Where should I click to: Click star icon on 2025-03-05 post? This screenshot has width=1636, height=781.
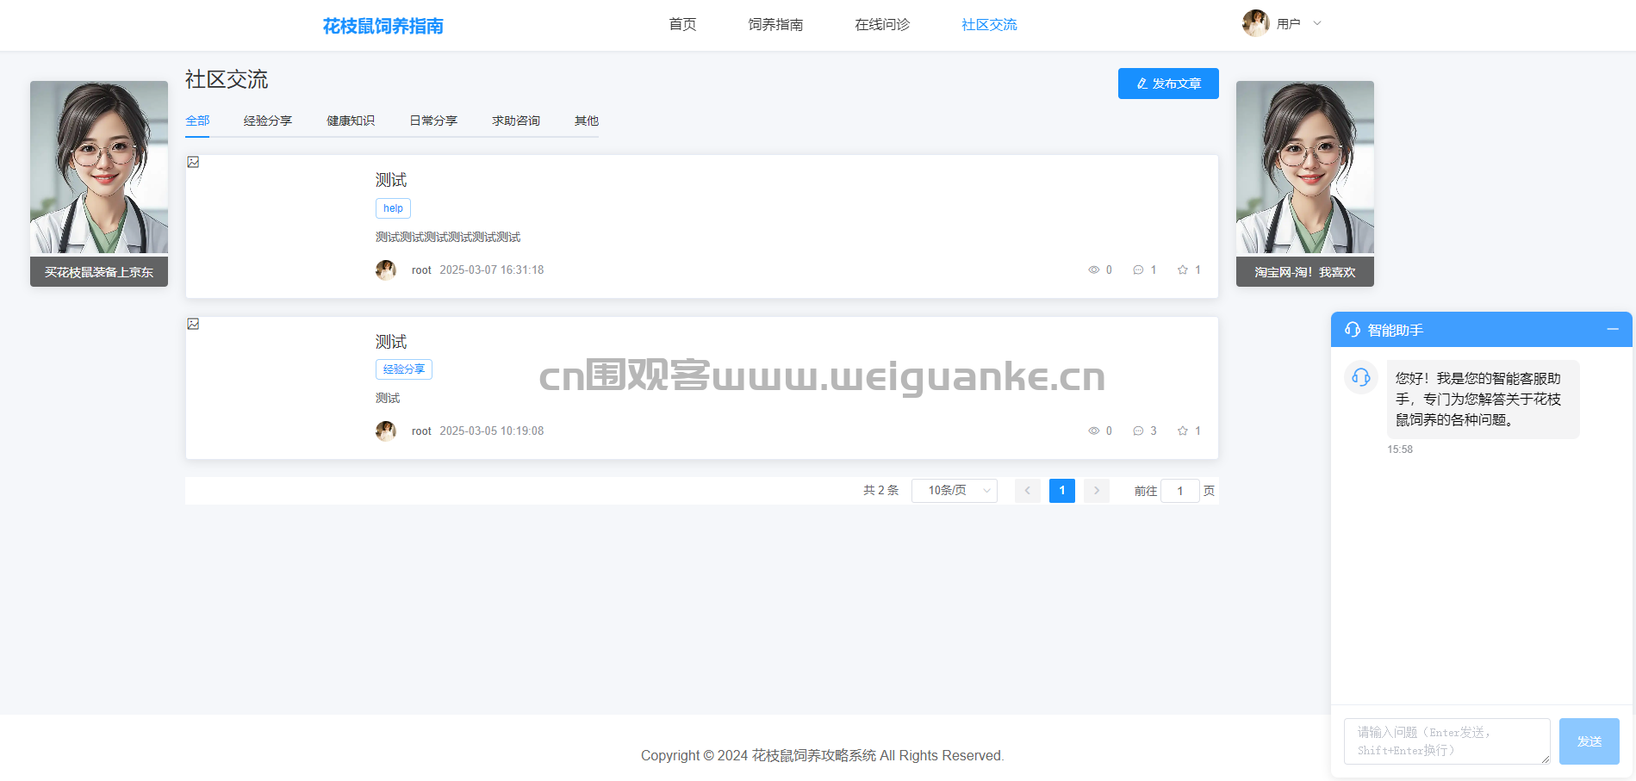1183,431
